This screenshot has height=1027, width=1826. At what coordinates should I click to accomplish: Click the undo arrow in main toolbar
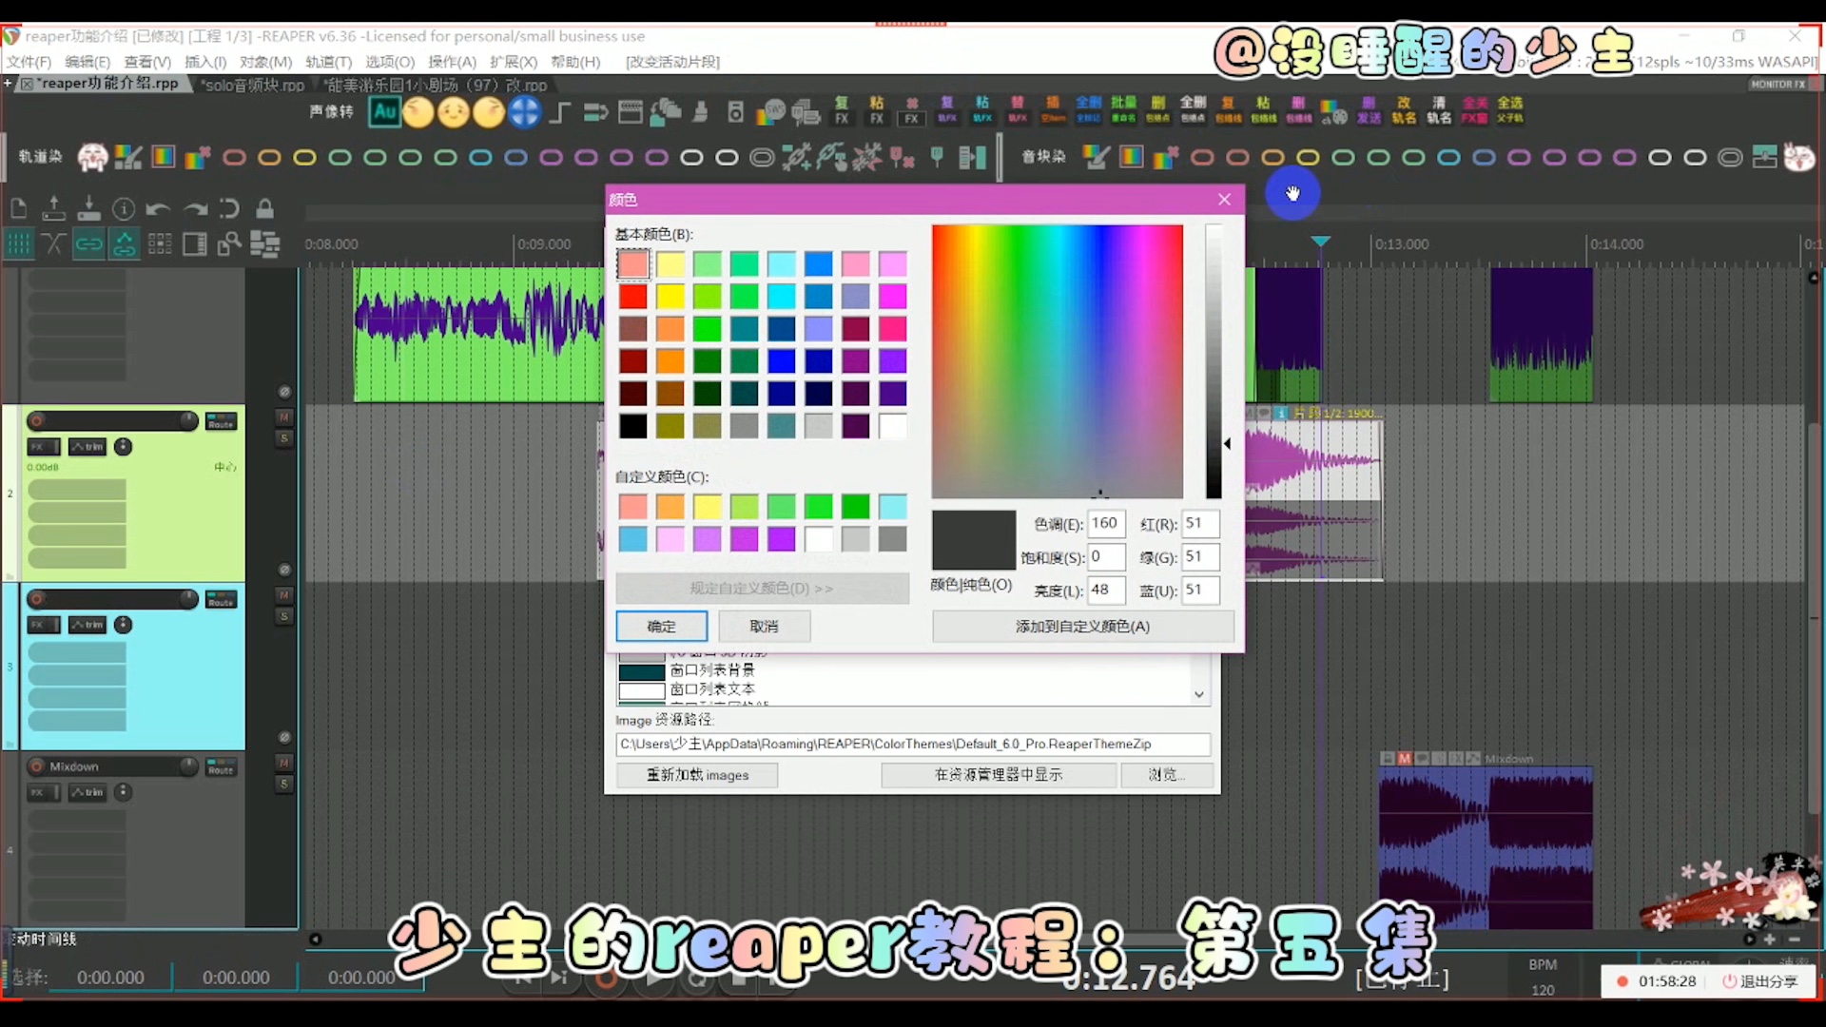pyautogui.click(x=159, y=209)
